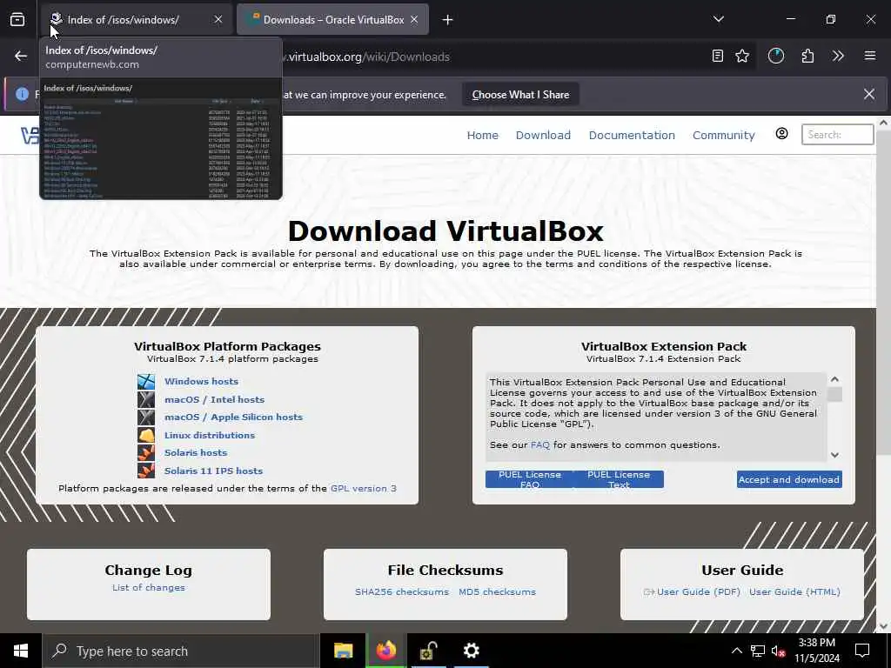
Task: Click the Linux distributions icon
Action: point(146,435)
